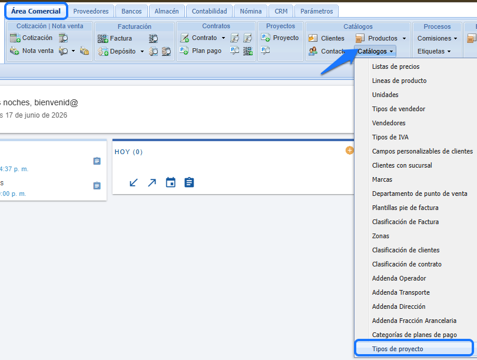Screen dimensions: 477x360
Task: Open the Factura QR search icon
Action: (x=153, y=38)
